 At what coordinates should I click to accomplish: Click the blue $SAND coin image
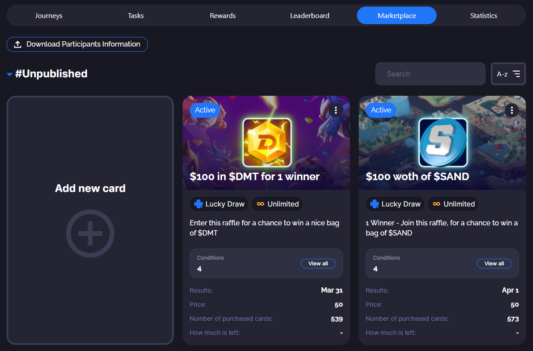pos(443,142)
